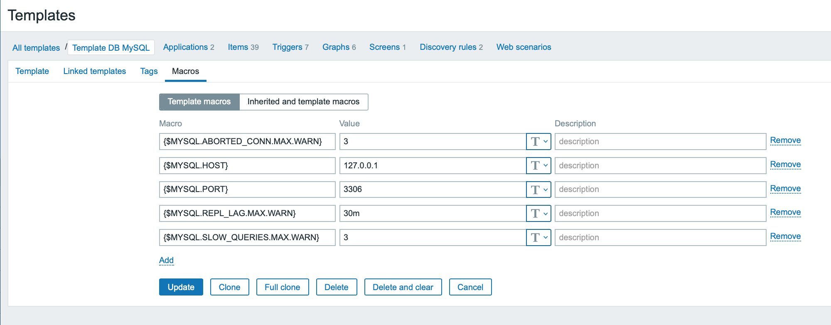Open value type dropdown for {$MYSQL.HOST}
This screenshot has height=325, width=831.
click(538, 165)
